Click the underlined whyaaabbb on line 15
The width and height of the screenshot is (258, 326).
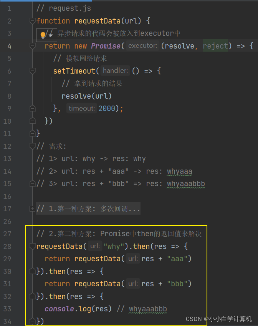point(186,184)
